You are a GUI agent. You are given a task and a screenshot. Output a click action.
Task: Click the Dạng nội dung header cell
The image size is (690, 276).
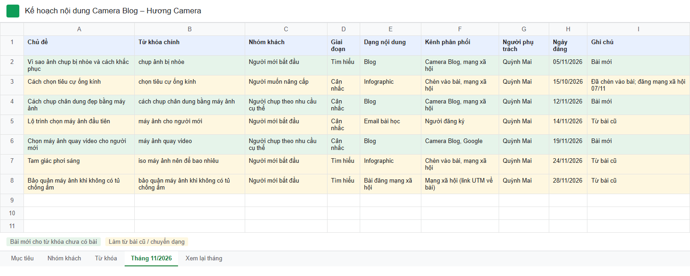[x=391, y=46]
